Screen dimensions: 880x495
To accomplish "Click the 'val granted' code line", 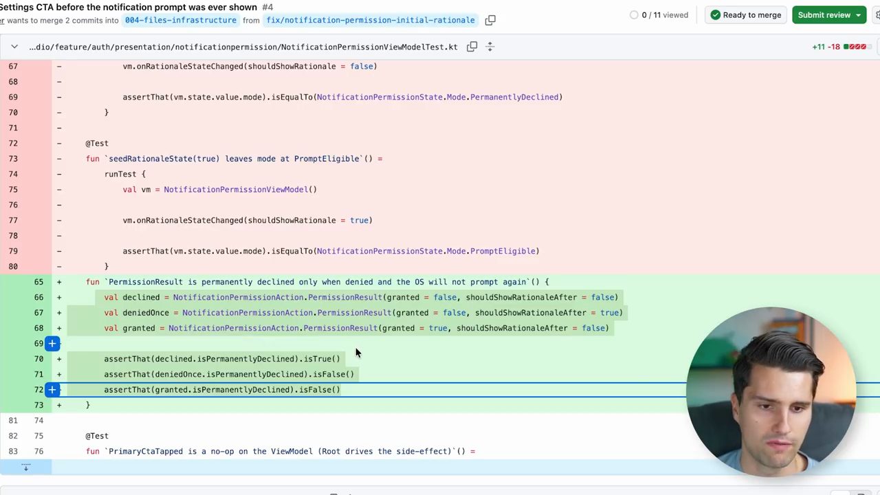I will coord(356,328).
